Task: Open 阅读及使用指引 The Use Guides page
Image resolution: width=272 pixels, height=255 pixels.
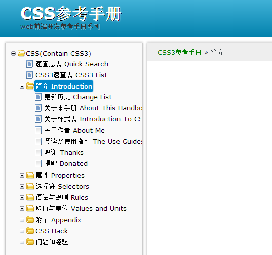Action: [93, 141]
